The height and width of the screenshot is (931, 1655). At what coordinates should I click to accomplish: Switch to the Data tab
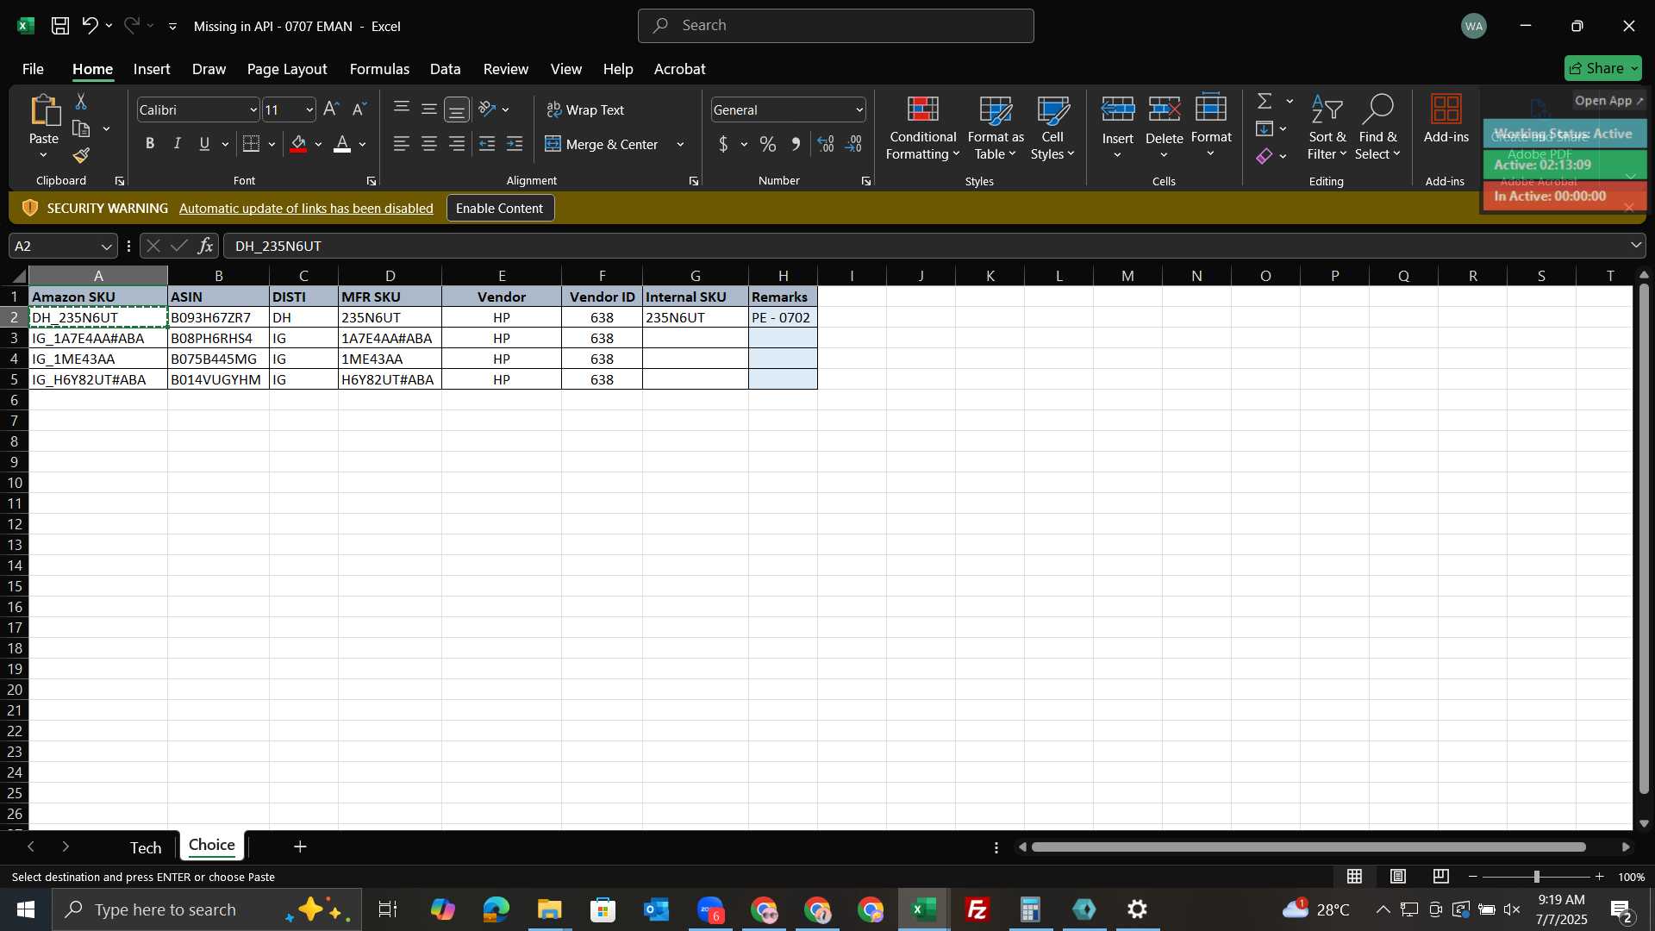point(445,69)
